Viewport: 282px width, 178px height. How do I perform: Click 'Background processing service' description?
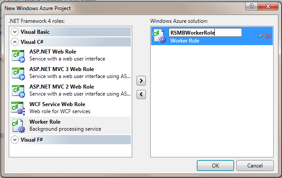(65, 129)
